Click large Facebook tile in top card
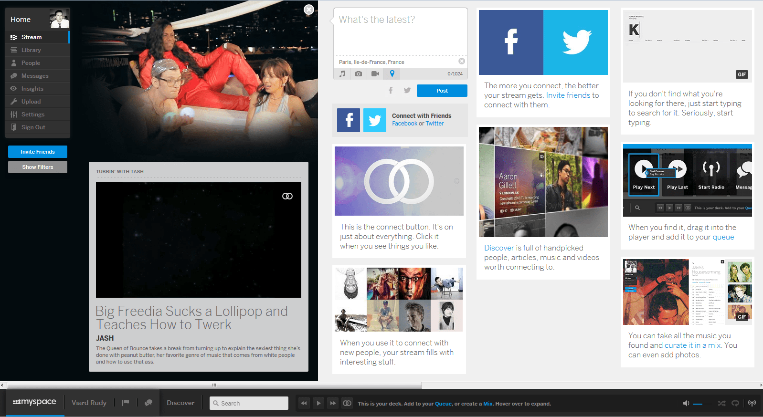This screenshot has width=763, height=417. click(511, 42)
